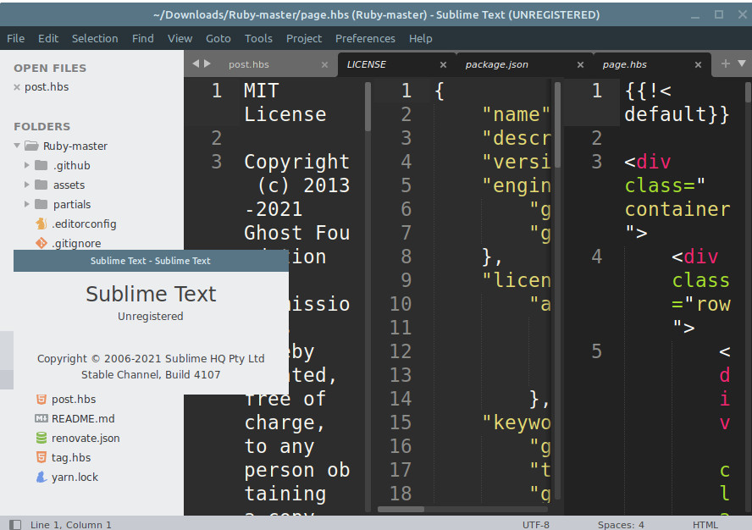The width and height of the screenshot is (752, 530).
Task: Click the HTML syntax selector
Action: 705,525
